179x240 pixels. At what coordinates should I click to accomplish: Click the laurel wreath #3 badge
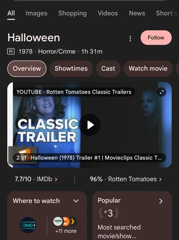109,213
